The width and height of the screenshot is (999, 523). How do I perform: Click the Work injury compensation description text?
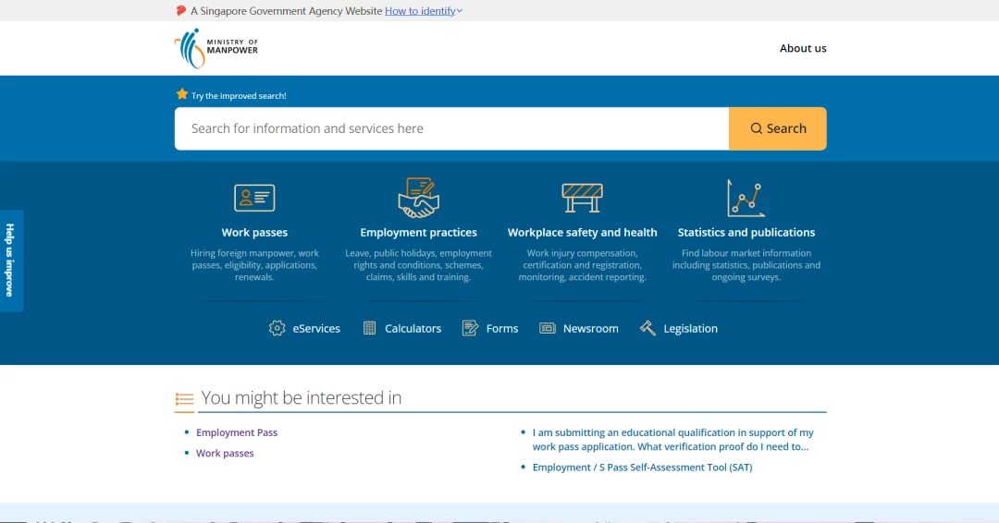pos(583,264)
